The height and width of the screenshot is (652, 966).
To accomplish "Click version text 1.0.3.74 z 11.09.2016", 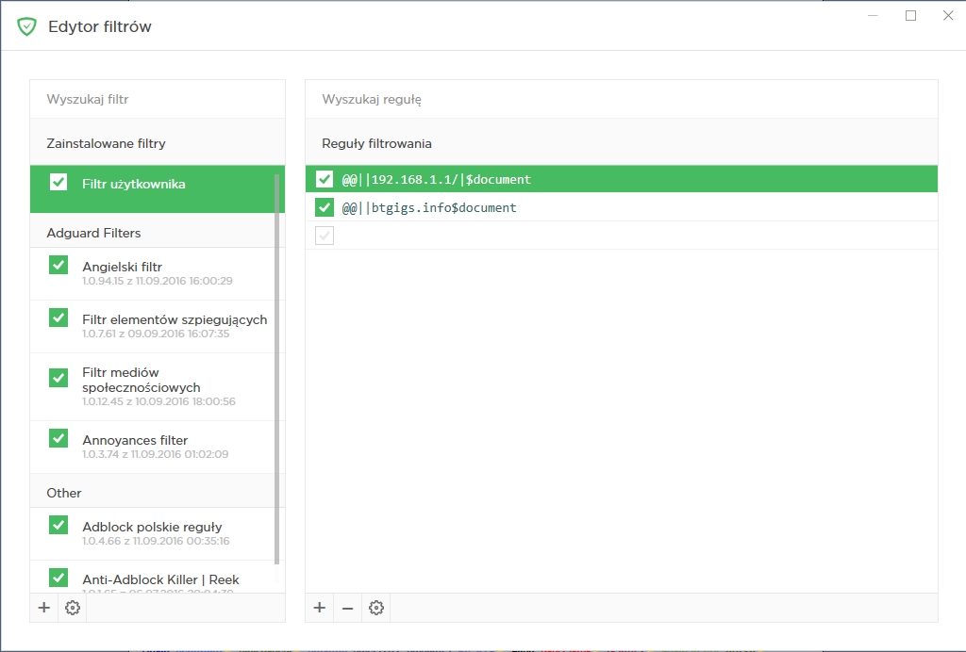I will tap(156, 454).
